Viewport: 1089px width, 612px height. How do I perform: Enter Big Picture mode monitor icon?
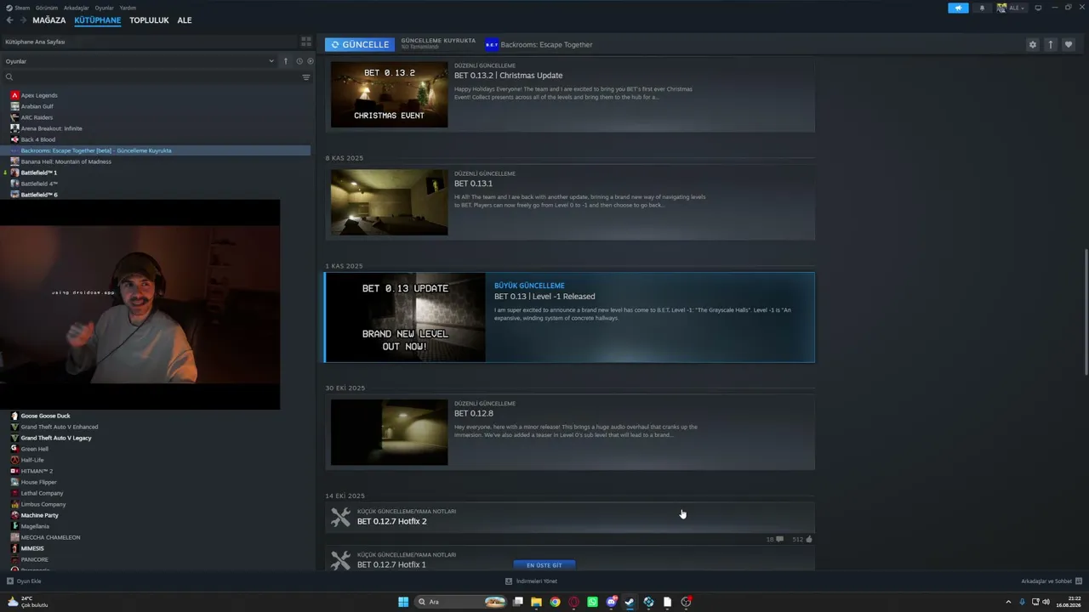1038,8
